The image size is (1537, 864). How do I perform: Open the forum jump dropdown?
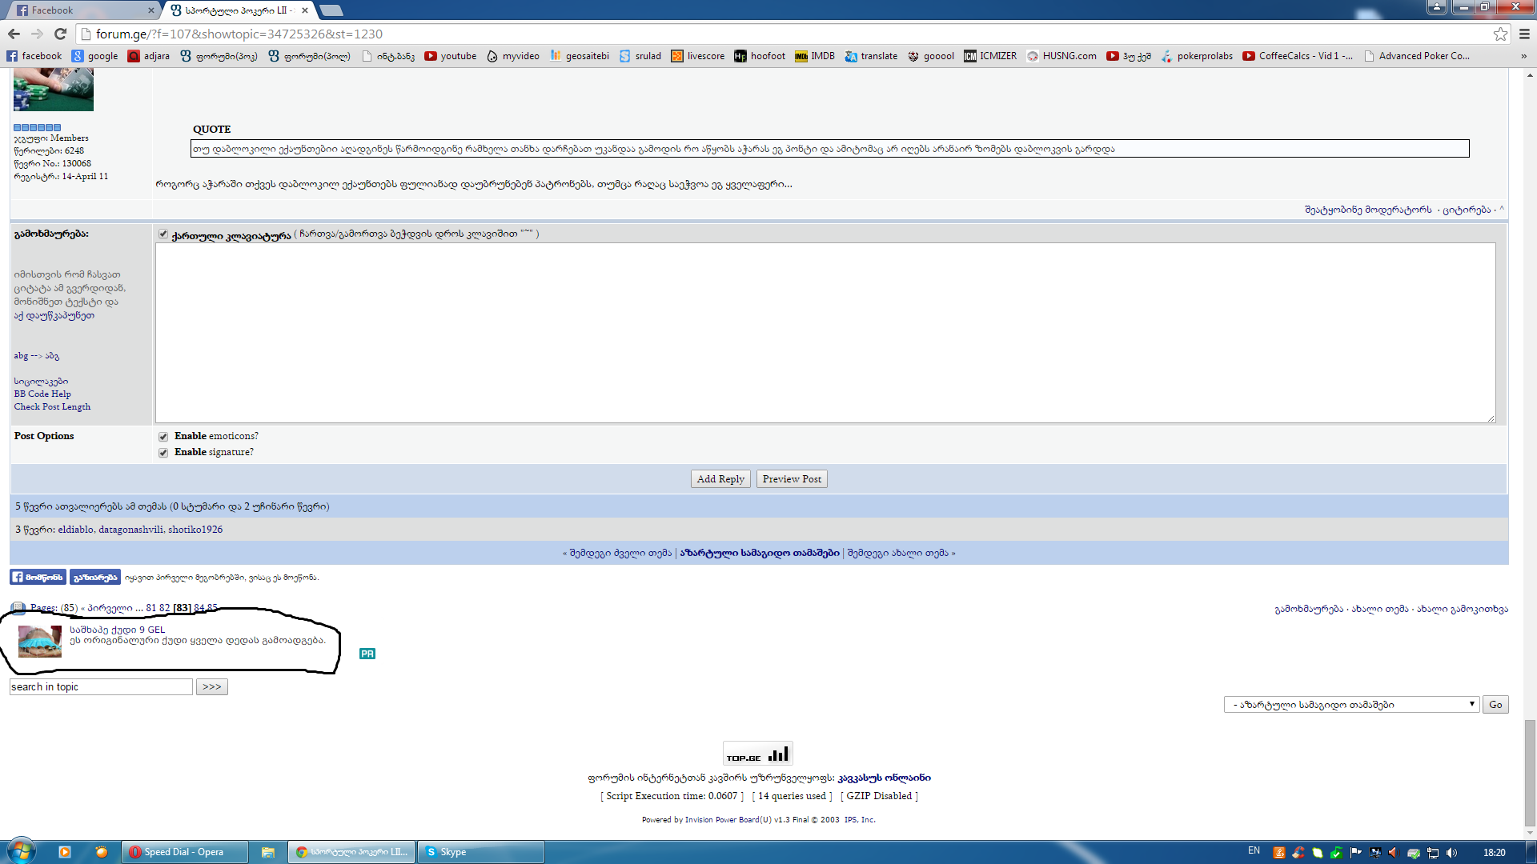click(1350, 705)
